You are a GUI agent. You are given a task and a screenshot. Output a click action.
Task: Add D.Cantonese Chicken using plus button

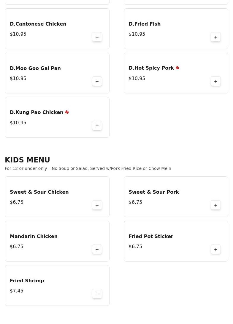[x=97, y=37]
